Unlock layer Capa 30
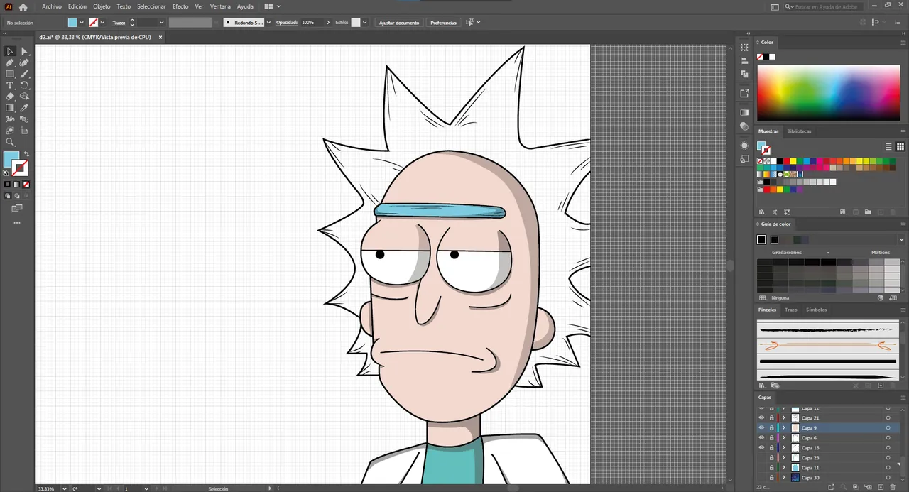The width and height of the screenshot is (909, 492). (x=771, y=478)
